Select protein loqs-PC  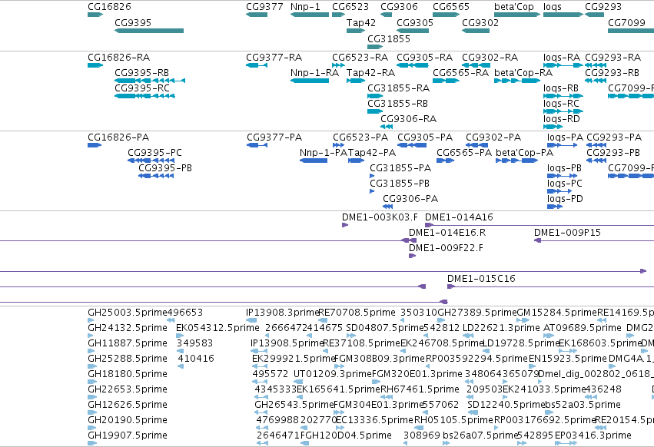coord(565,184)
